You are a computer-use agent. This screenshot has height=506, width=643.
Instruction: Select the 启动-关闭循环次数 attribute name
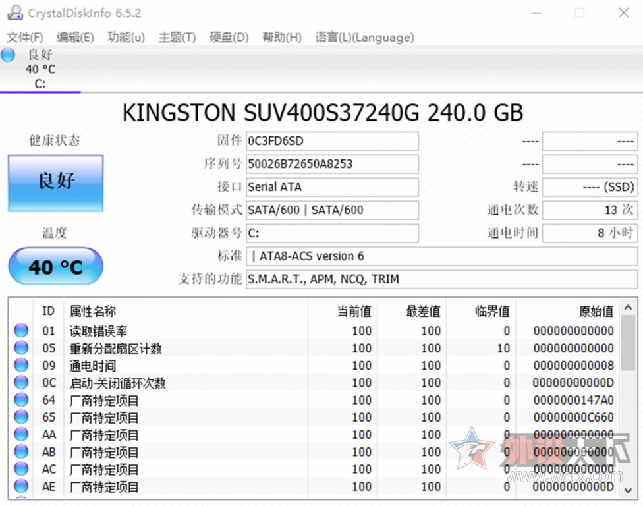pos(117,383)
